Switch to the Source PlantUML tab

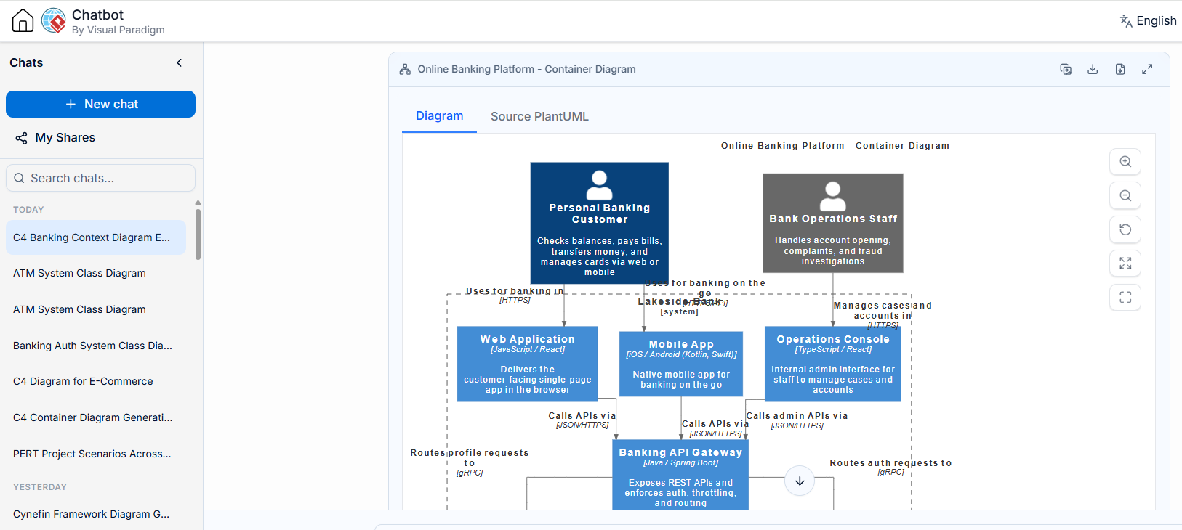click(539, 116)
